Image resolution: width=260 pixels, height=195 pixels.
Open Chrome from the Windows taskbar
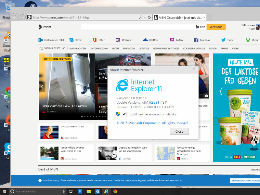115,192
